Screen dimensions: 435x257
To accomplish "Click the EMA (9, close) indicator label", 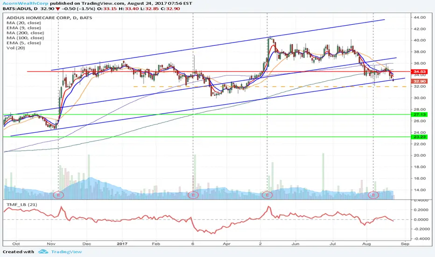I will point(24,28).
